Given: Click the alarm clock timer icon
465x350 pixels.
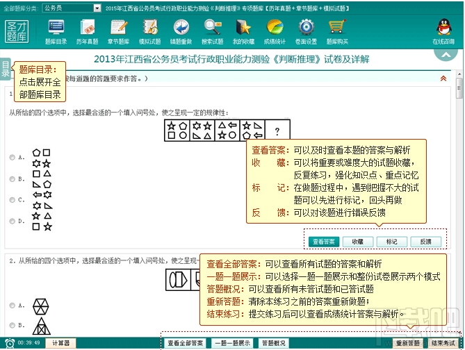Looking at the screenshot, I should pyautogui.click(x=10, y=343).
